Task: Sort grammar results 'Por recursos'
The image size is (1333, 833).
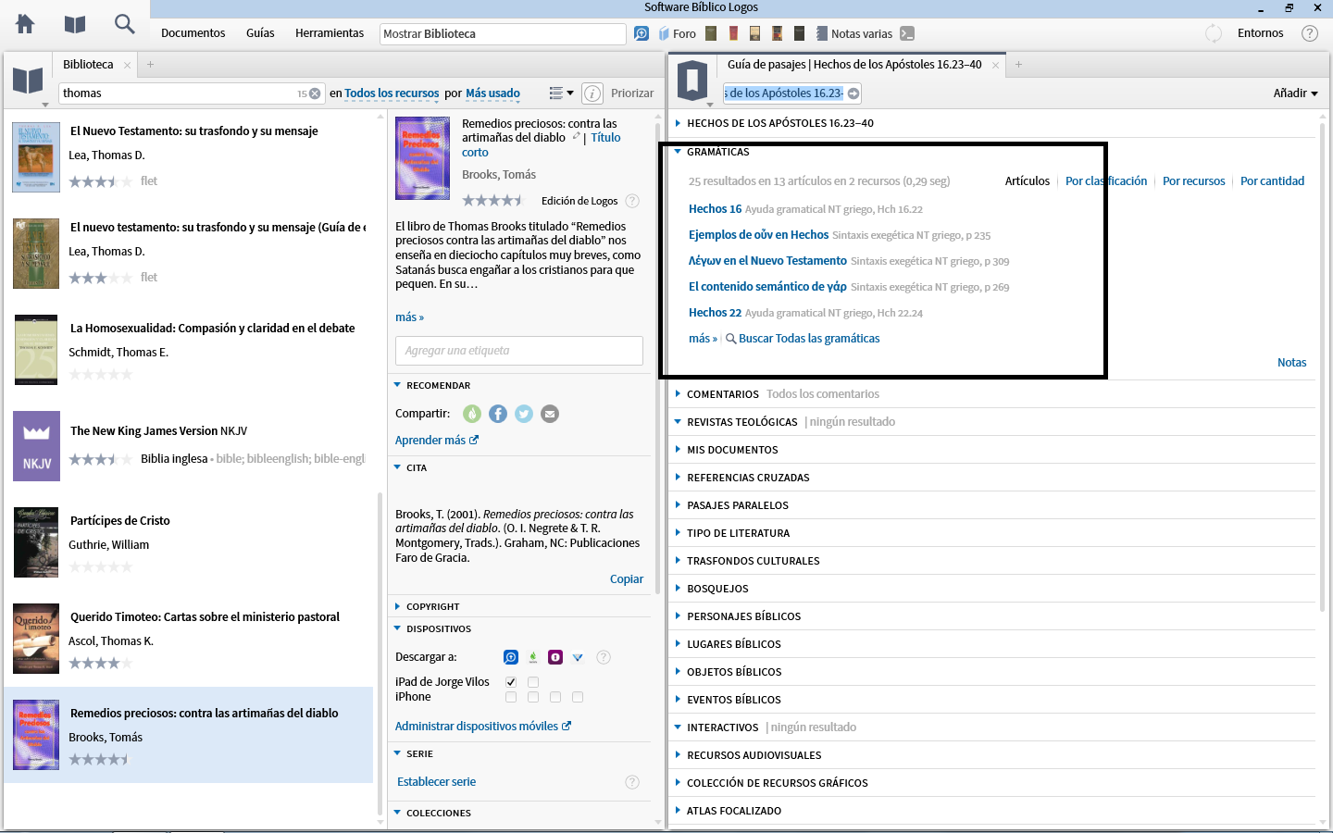Action: pyautogui.click(x=1193, y=181)
